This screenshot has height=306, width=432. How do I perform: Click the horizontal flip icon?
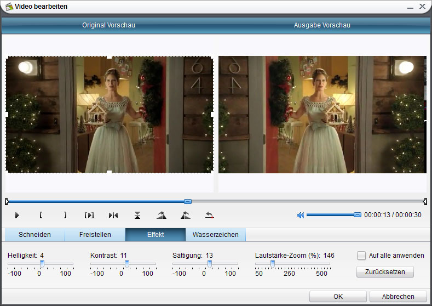(x=113, y=216)
